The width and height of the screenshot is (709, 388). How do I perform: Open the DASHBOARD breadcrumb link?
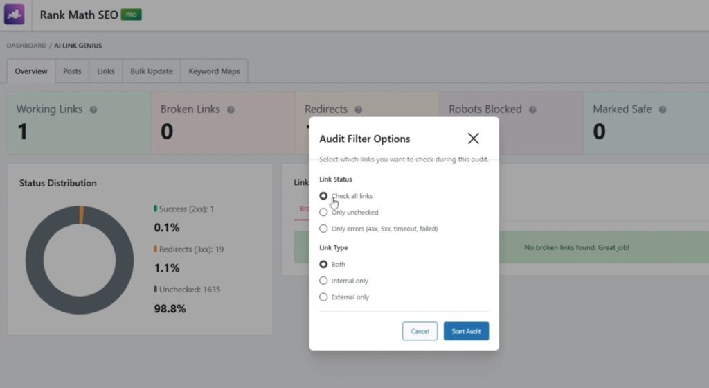tap(26, 46)
